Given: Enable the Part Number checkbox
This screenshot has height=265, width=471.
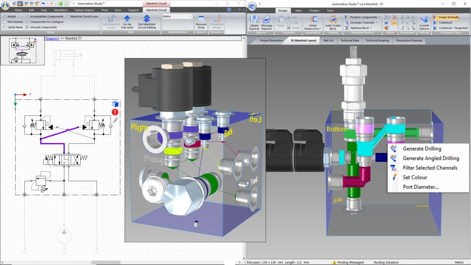Looking at the screenshot, I should click(4, 22).
